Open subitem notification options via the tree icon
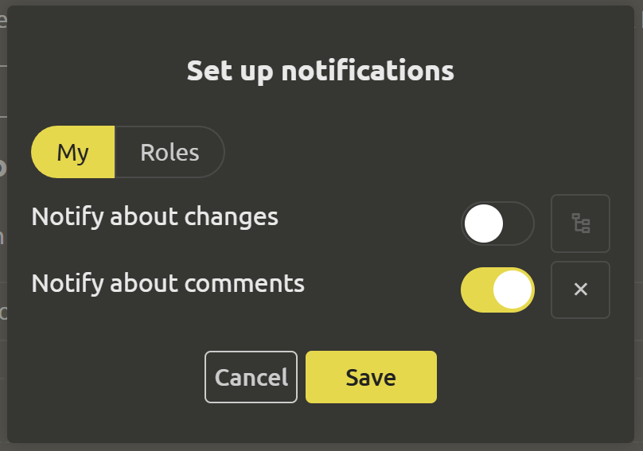 coord(581,224)
